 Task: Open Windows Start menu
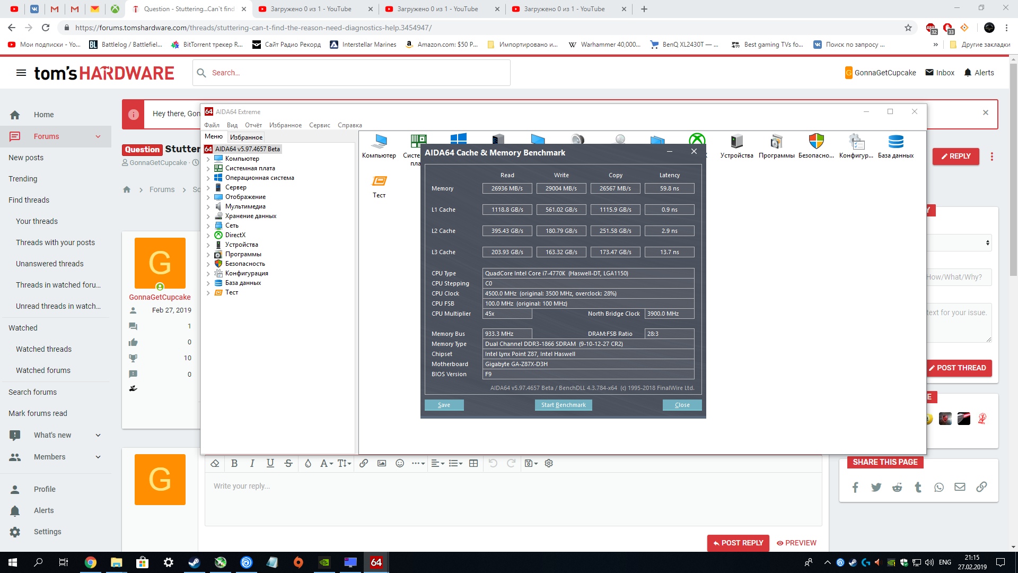[13, 562]
